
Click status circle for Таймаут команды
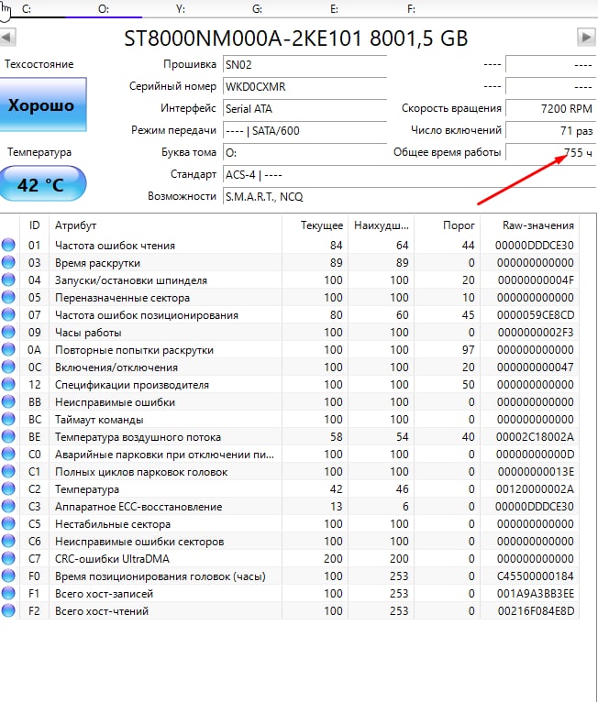tap(8, 419)
